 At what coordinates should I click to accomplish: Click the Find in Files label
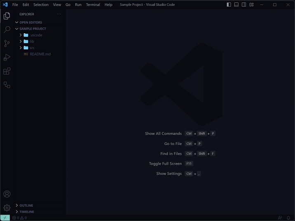pos(171,154)
